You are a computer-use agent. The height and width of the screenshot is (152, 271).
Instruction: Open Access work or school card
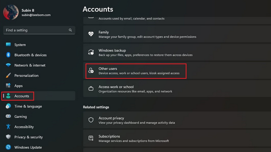click(x=177, y=89)
